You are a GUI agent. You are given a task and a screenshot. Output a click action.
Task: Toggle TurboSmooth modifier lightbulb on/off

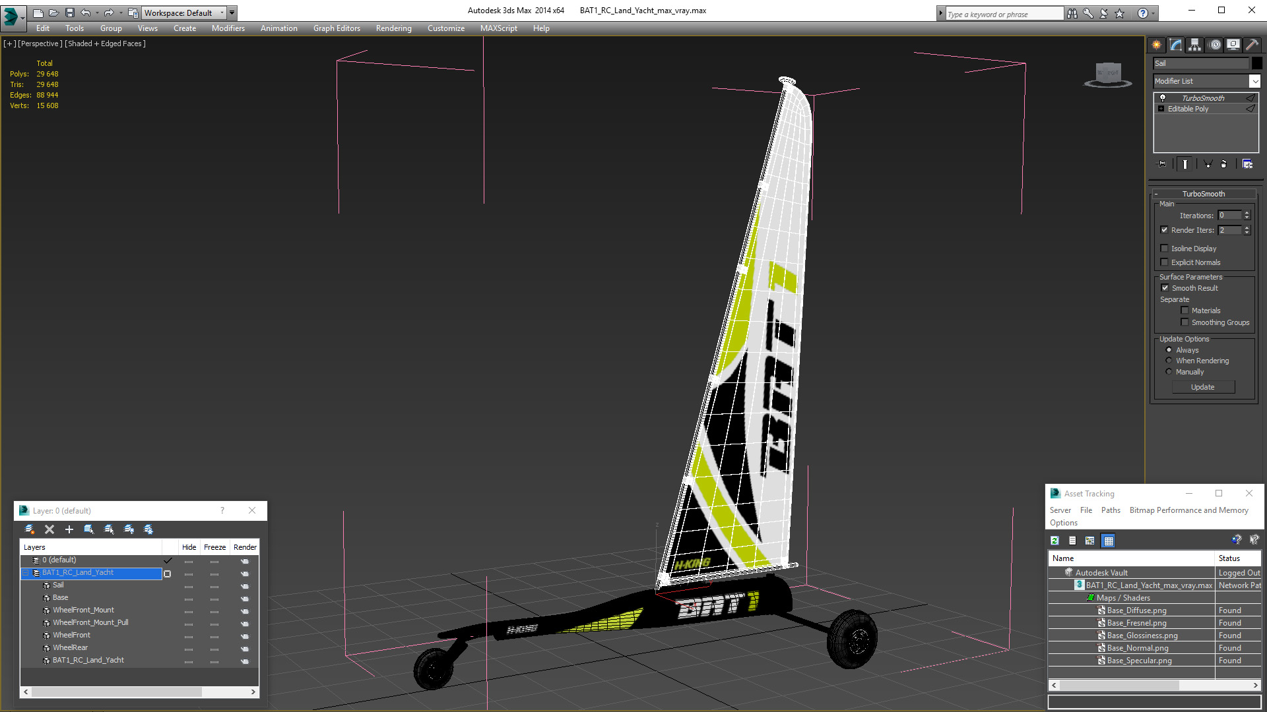[x=1163, y=98]
